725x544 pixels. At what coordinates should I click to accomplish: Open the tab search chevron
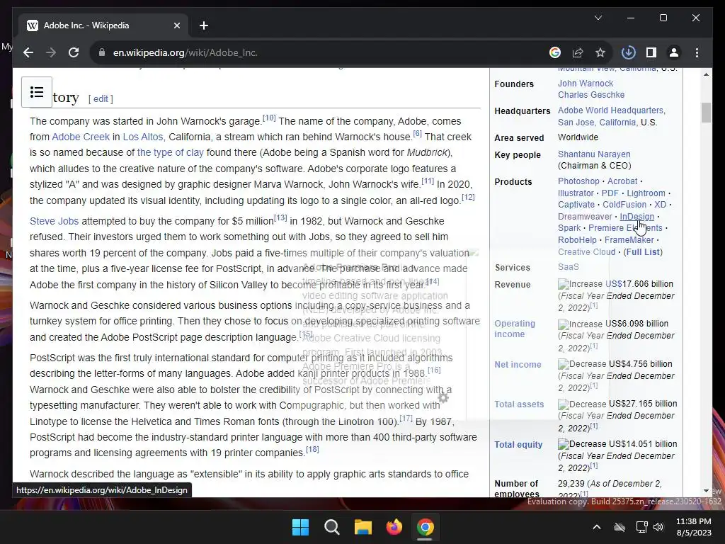[x=598, y=18]
